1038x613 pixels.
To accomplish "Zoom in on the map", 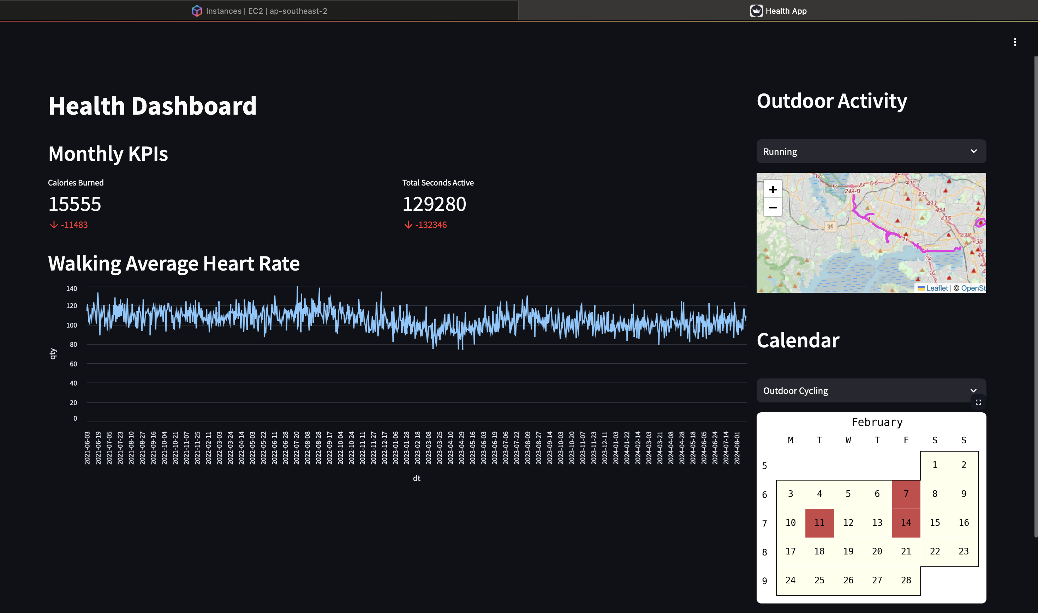I will click(772, 190).
